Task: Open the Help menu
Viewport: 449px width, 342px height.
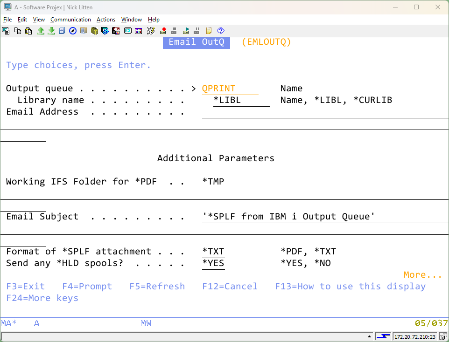Action: coord(154,20)
